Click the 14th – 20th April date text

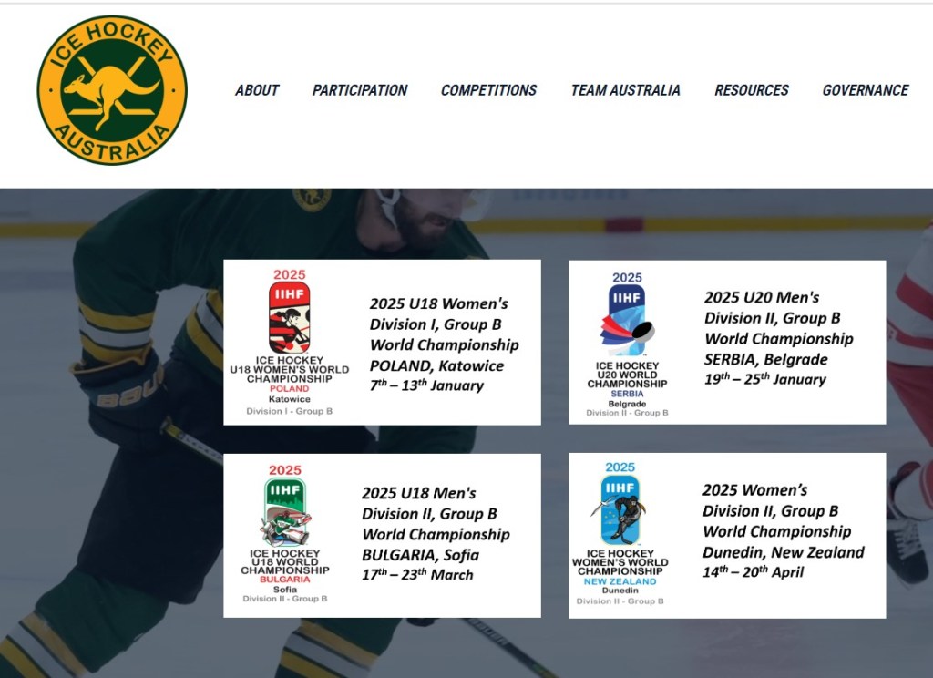[x=754, y=571]
